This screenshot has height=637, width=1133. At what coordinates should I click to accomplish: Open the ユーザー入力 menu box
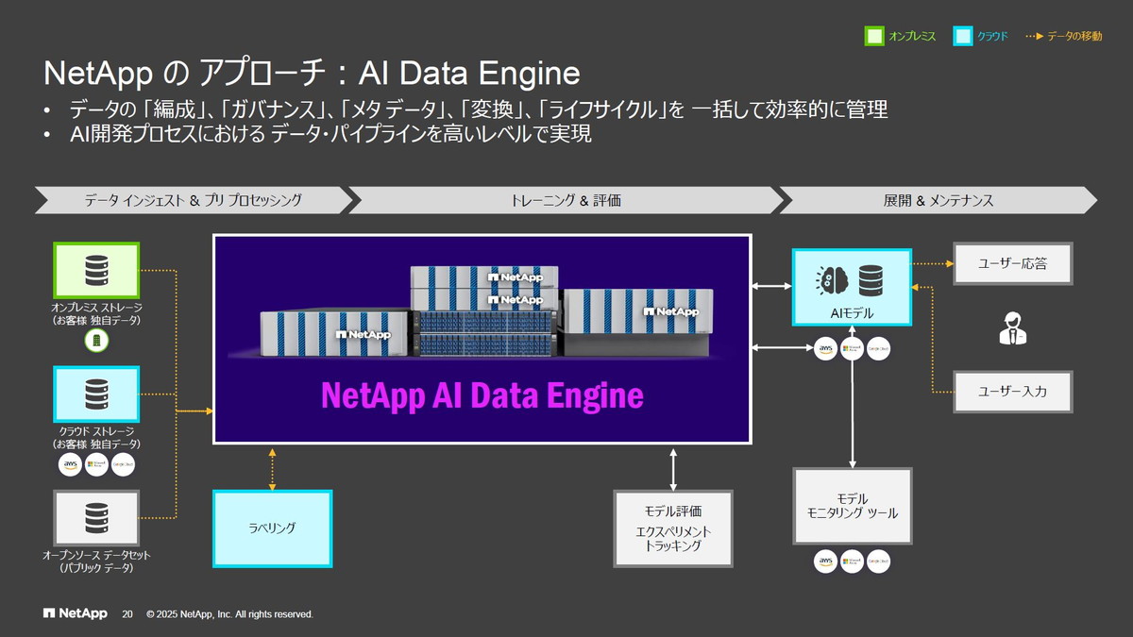[x=1014, y=391]
